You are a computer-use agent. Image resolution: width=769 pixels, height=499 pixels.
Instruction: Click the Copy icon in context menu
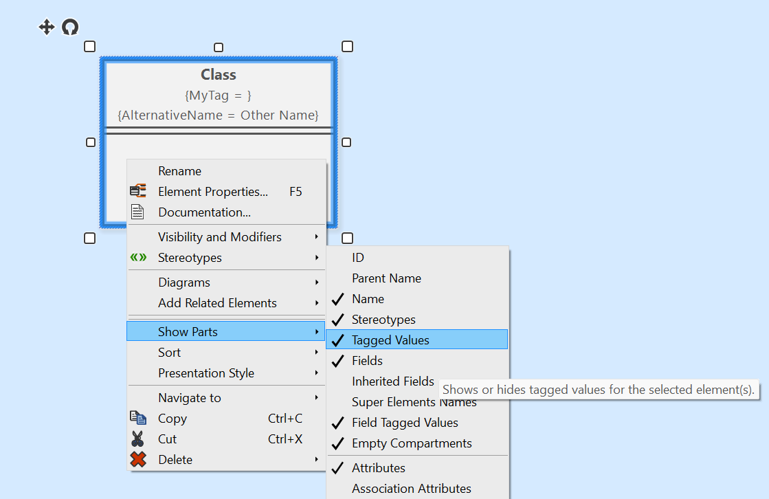(138, 418)
